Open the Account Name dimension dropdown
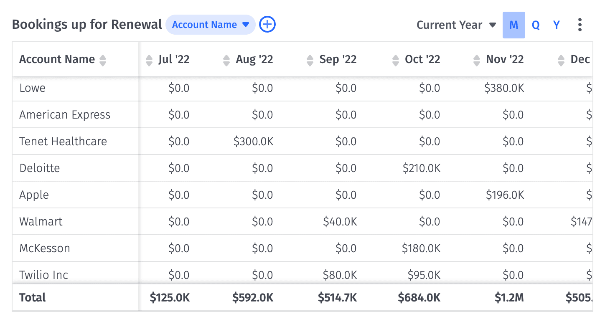605x319 pixels. (x=211, y=25)
